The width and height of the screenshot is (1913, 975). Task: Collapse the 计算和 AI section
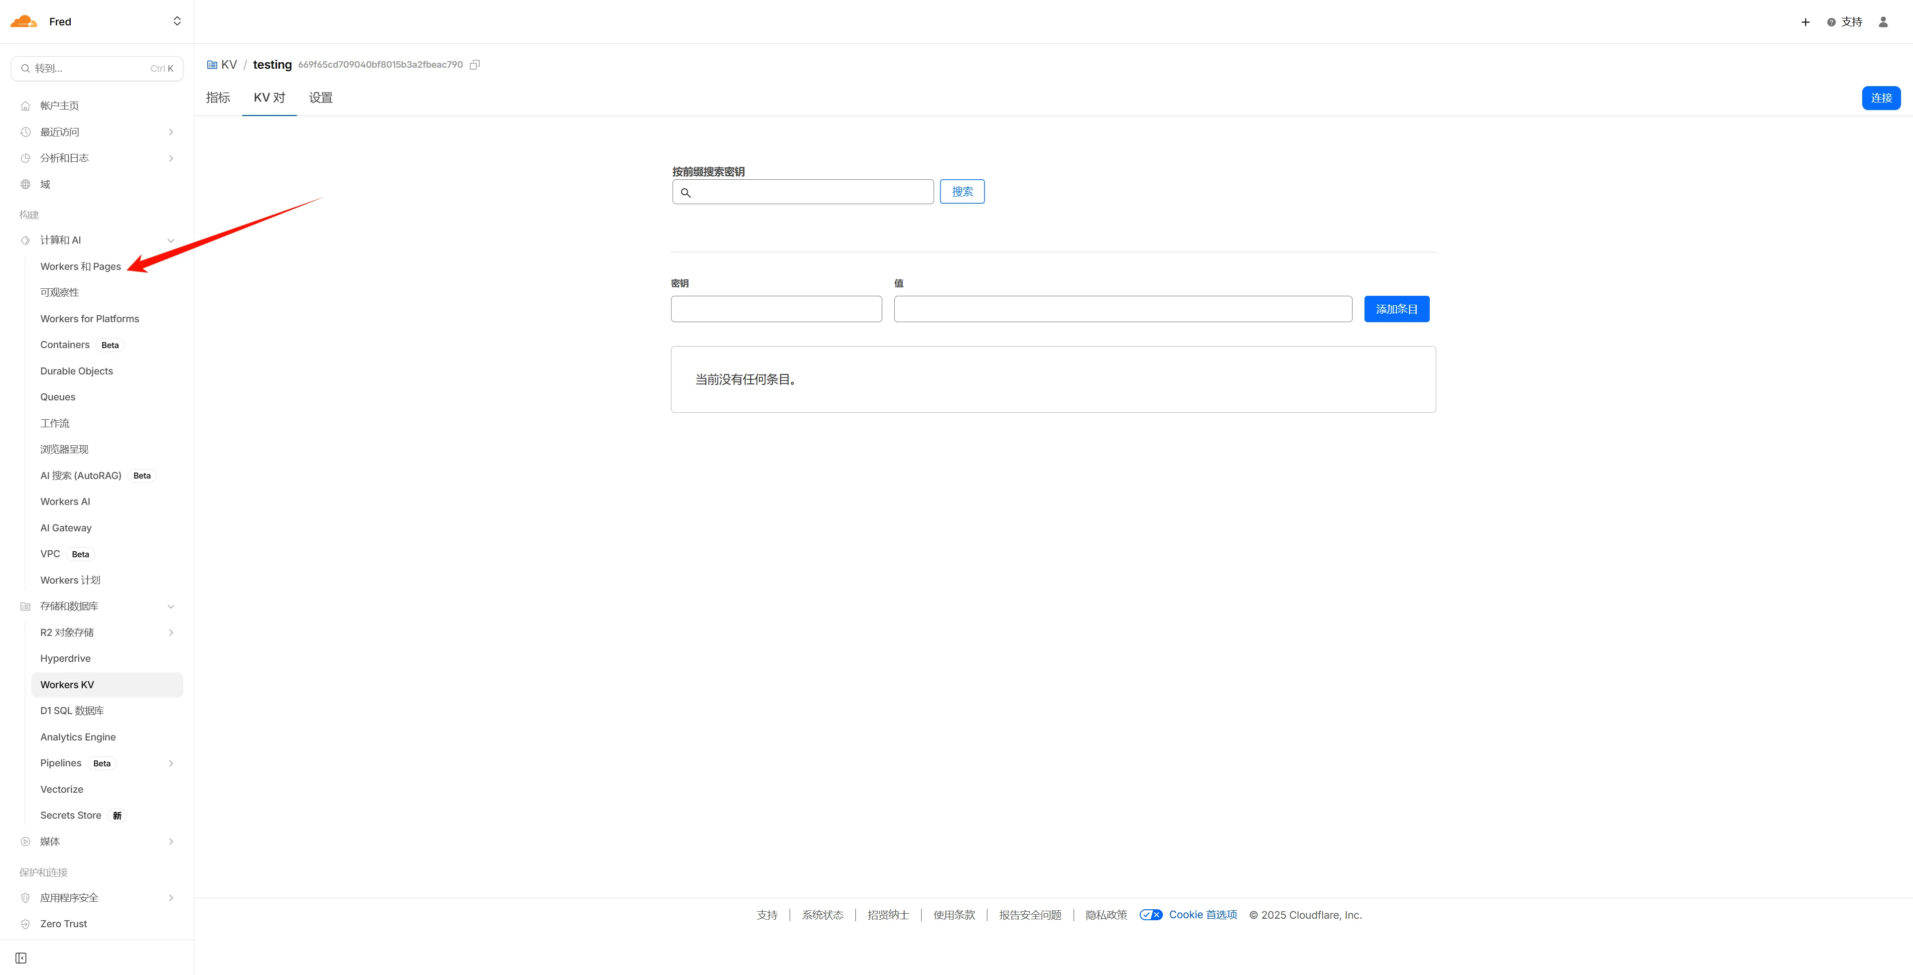(171, 241)
